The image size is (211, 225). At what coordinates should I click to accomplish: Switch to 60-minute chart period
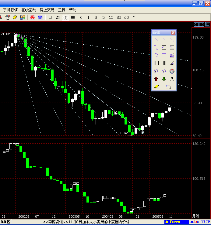(126, 18)
